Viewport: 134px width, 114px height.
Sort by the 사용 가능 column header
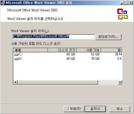(89, 50)
